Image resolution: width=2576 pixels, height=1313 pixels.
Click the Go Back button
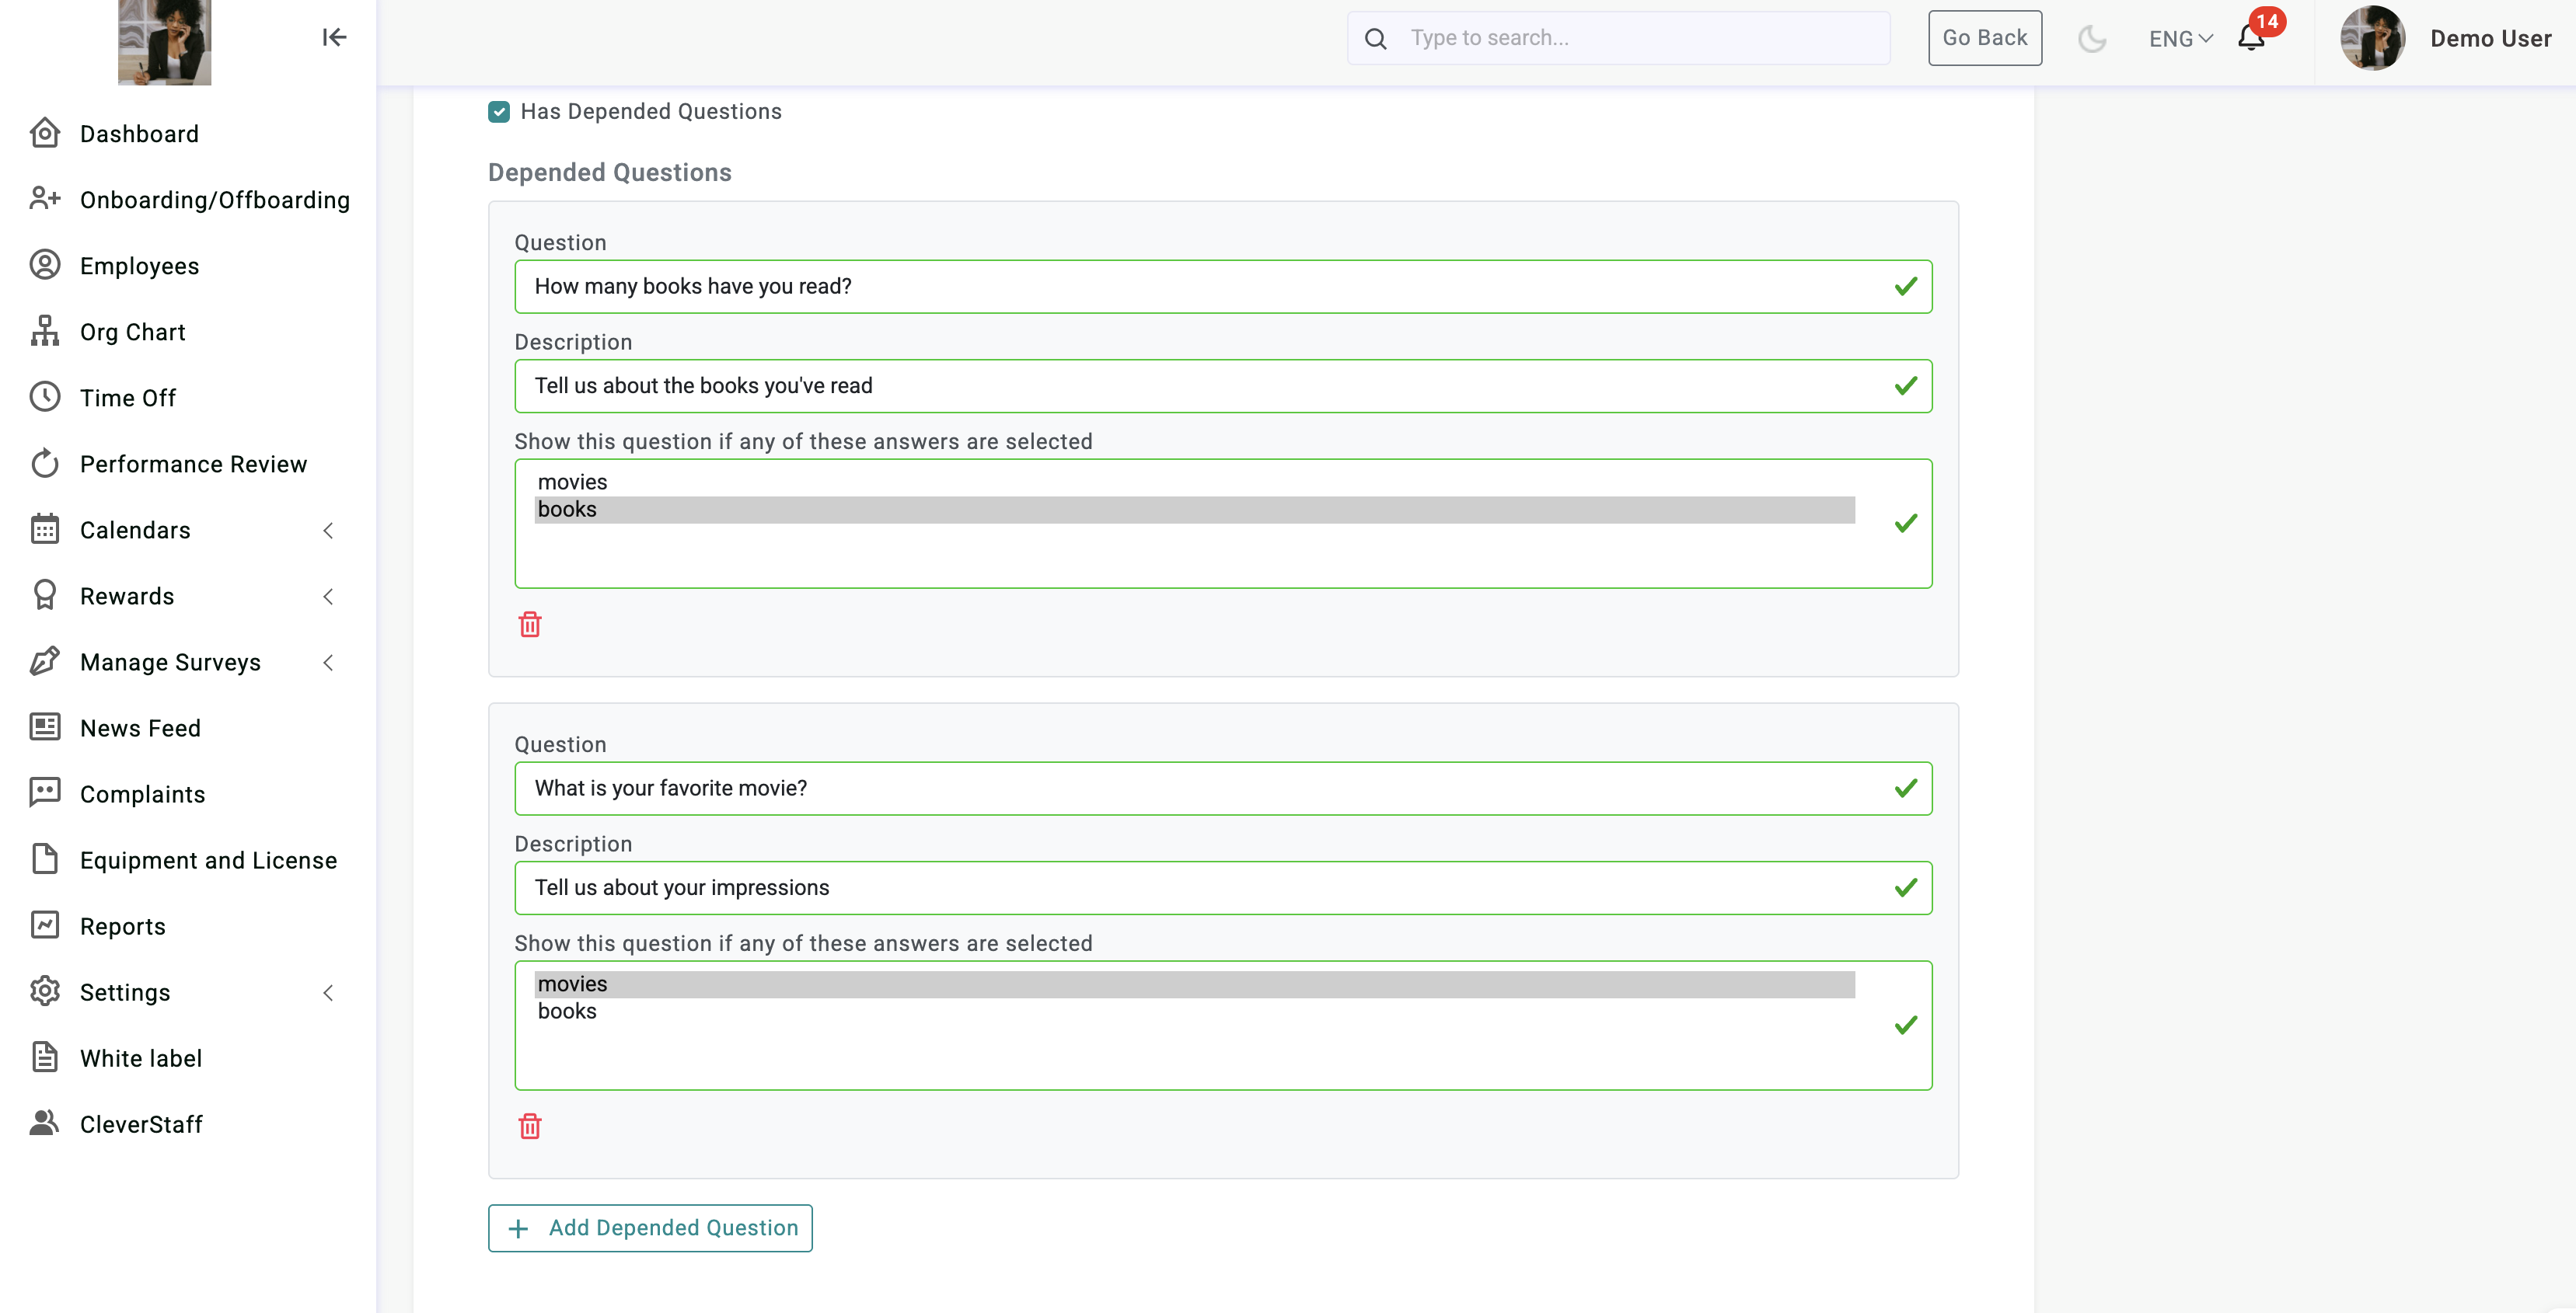[1984, 38]
